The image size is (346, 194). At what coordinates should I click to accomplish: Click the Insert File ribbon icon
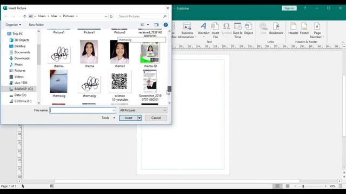[x=215, y=30]
